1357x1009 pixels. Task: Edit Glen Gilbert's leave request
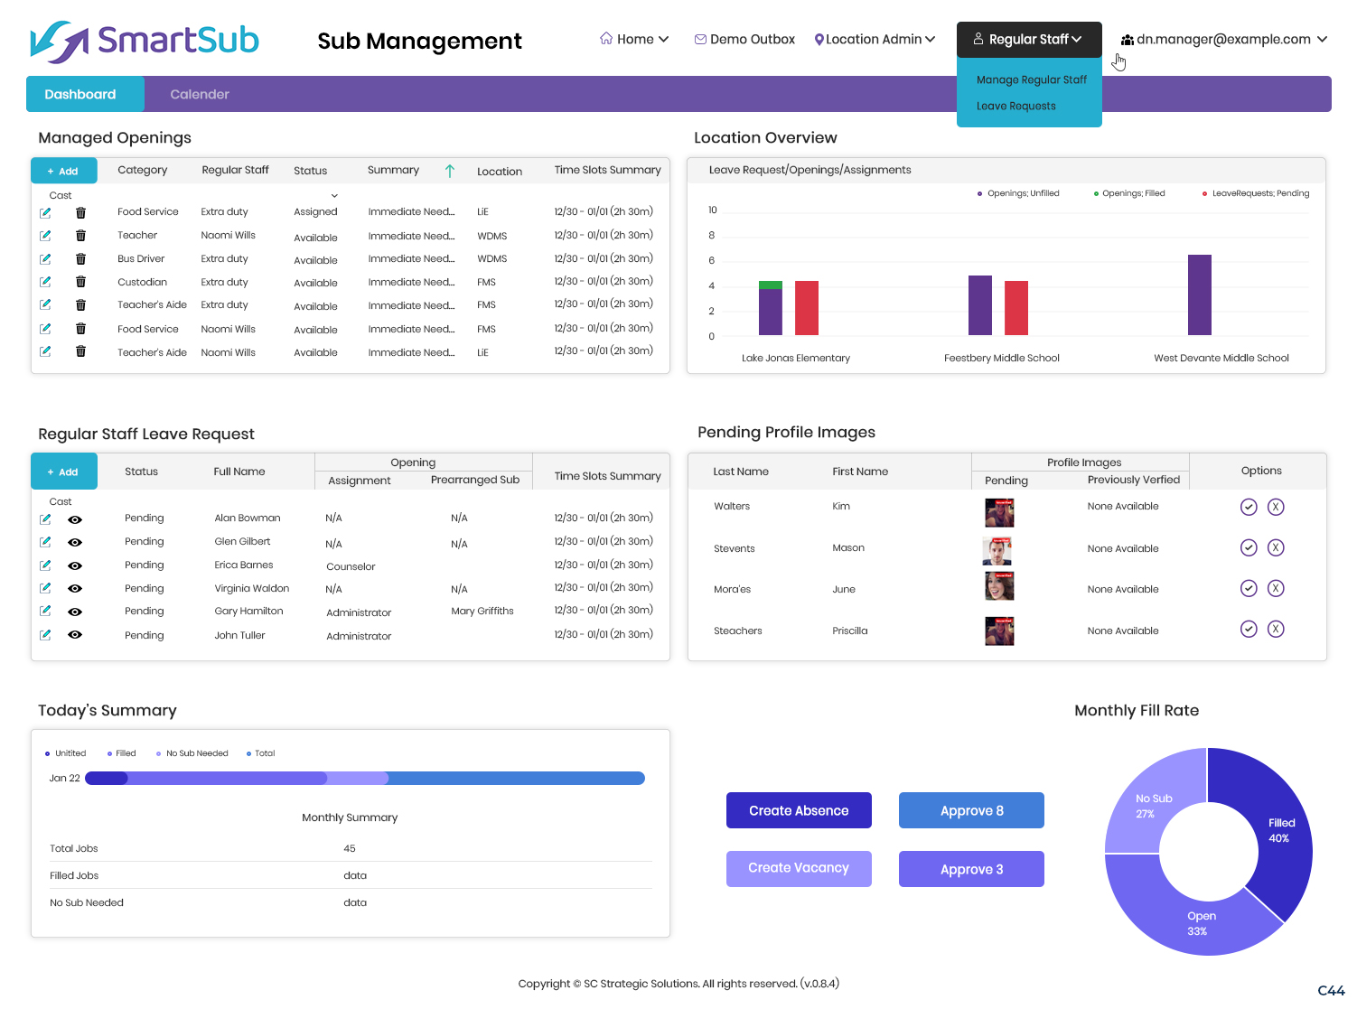pyautogui.click(x=45, y=542)
